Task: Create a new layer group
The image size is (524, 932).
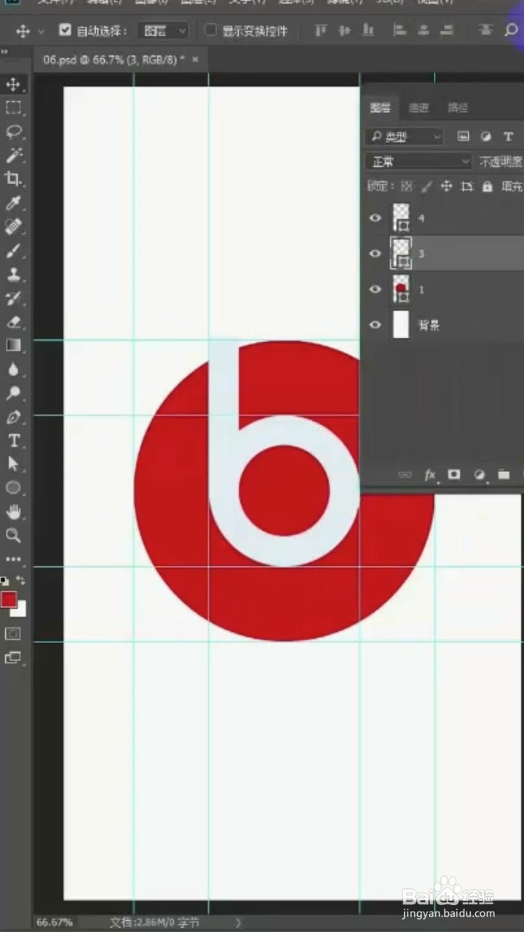Action: tap(503, 475)
